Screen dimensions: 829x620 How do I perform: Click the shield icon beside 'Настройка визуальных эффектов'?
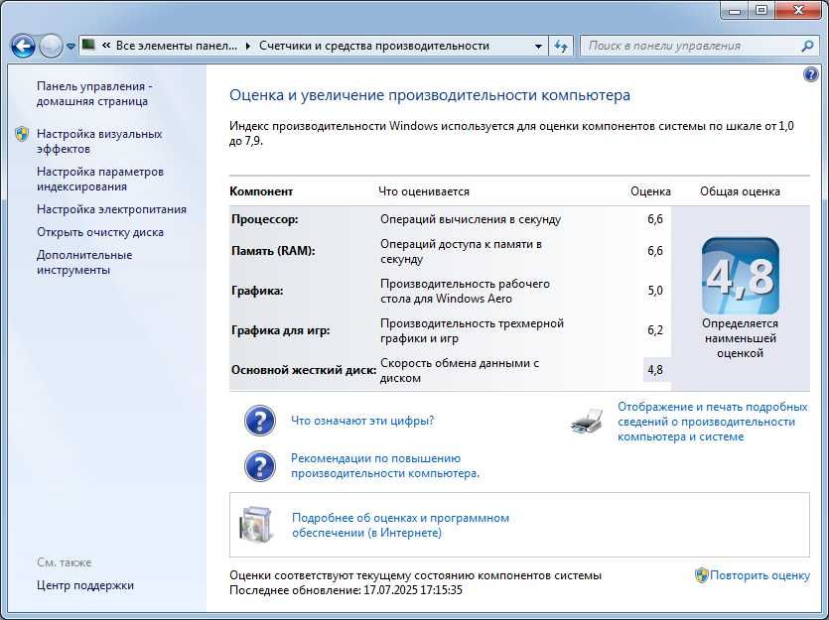point(22,134)
